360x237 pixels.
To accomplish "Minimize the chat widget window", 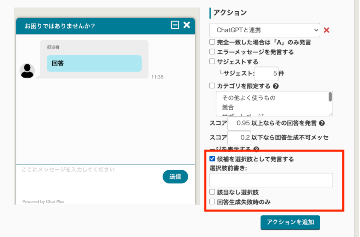I will pos(175,25).
